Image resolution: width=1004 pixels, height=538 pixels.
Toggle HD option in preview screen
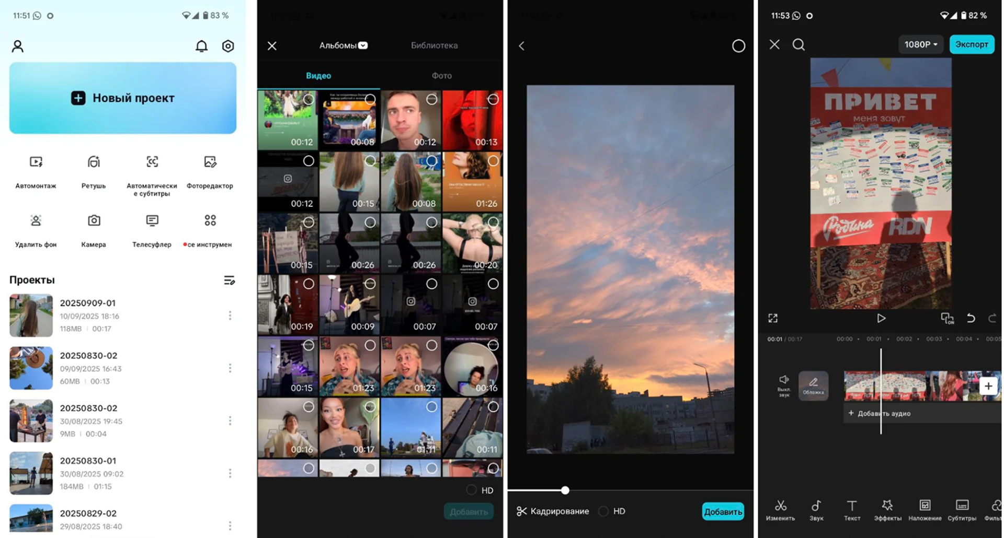604,511
